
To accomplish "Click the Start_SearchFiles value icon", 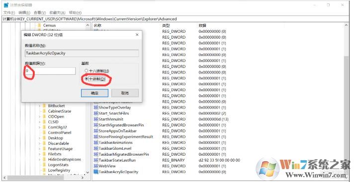I will pos(96,113).
